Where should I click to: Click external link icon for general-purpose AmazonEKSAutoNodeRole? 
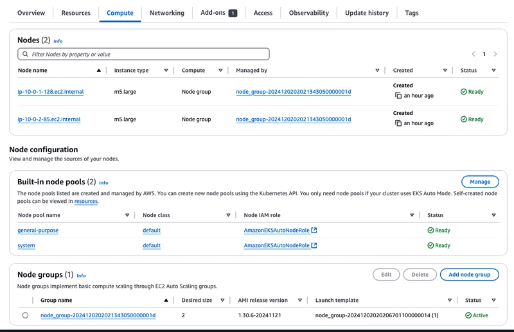(314, 231)
